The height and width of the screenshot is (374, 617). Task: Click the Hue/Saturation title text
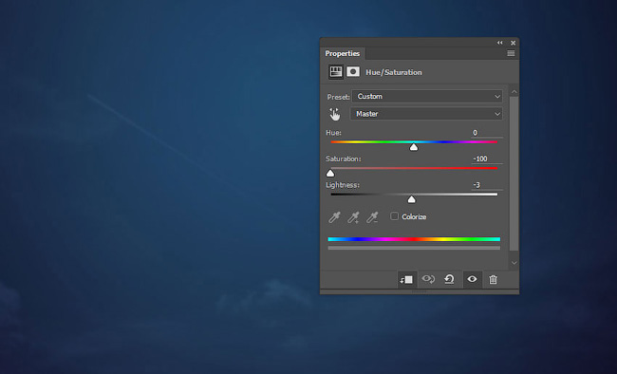pyautogui.click(x=394, y=72)
